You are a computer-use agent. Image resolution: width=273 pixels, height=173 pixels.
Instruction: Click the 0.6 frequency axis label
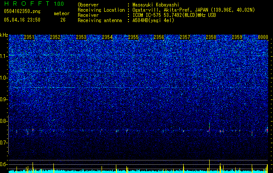click(3, 164)
